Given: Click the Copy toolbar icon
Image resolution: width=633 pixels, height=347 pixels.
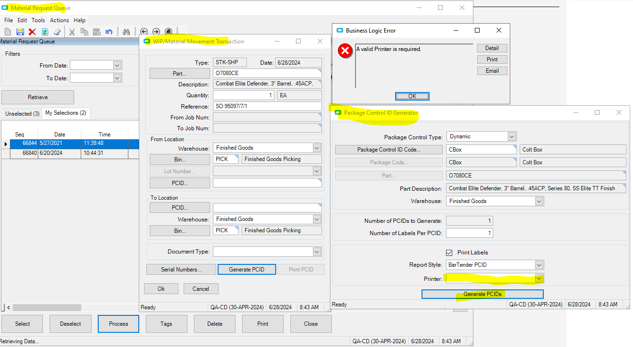Looking at the screenshot, I should pyautogui.click(x=84, y=32).
